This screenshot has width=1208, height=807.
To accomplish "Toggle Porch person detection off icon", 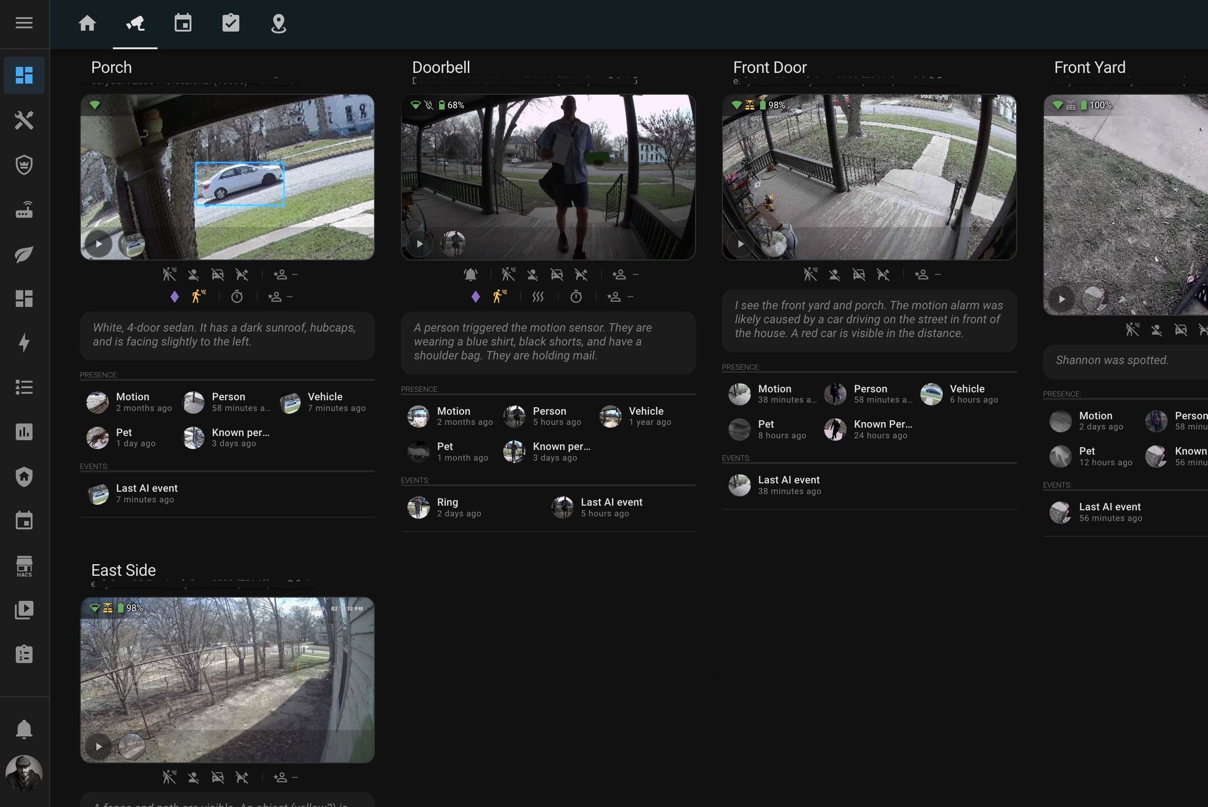I will pos(194,275).
